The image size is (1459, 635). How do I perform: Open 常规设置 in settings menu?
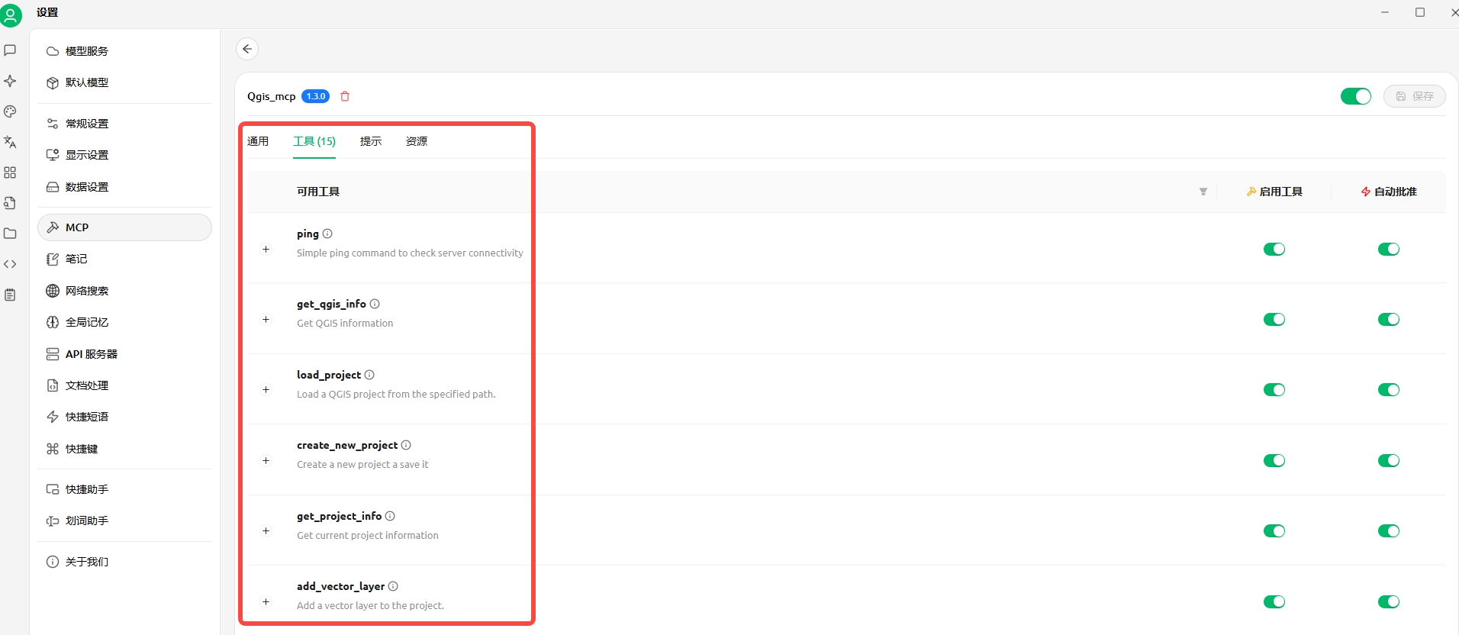coord(124,124)
